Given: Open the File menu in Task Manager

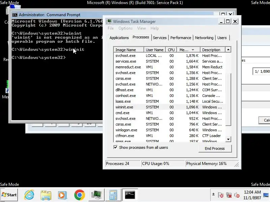Looking at the screenshot, I should [x=111, y=28].
